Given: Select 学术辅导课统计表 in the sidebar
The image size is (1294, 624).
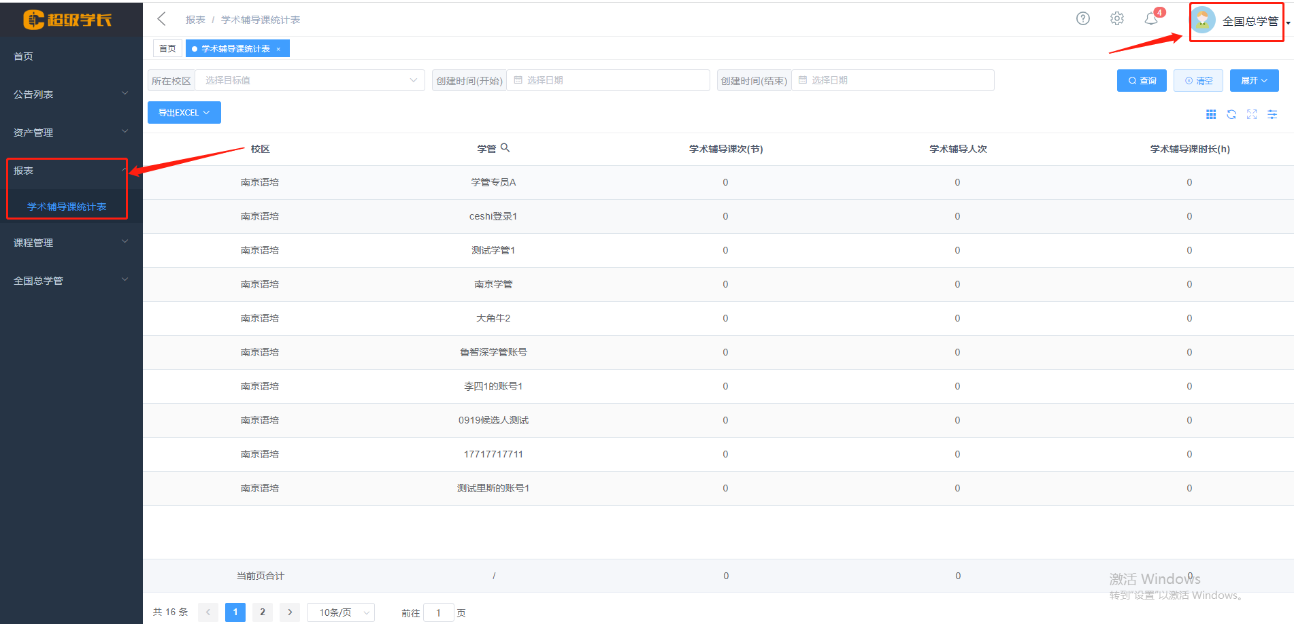Looking at the screenshot, I should pyautogui.click(x=67, y=207).
